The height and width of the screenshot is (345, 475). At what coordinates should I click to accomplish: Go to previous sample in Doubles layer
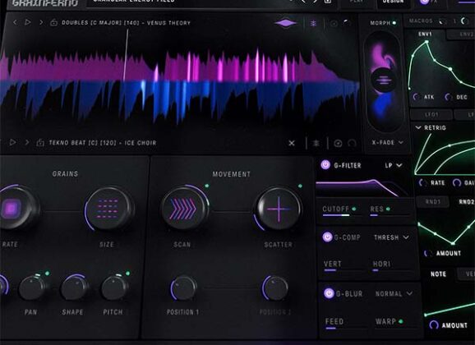[x=15, y=22]
